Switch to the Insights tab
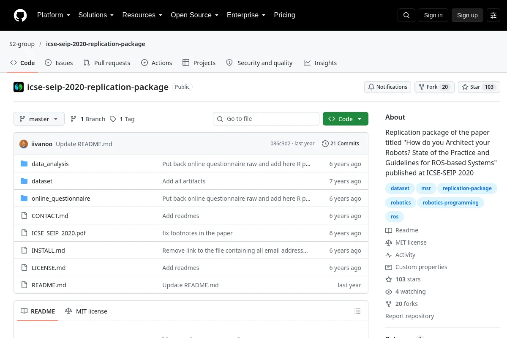Screen dimensions: 507x338 point(320,63)
